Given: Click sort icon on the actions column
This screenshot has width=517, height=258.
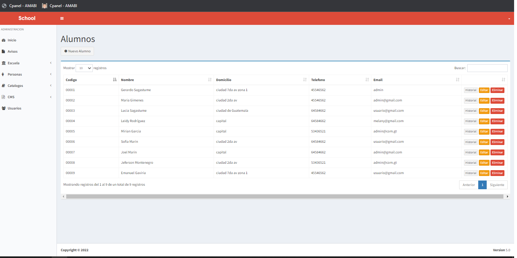Looking at the screenshot, I should [x=503, y=80].
